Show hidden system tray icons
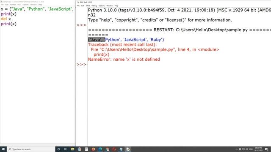 click(x=237, y=149)
